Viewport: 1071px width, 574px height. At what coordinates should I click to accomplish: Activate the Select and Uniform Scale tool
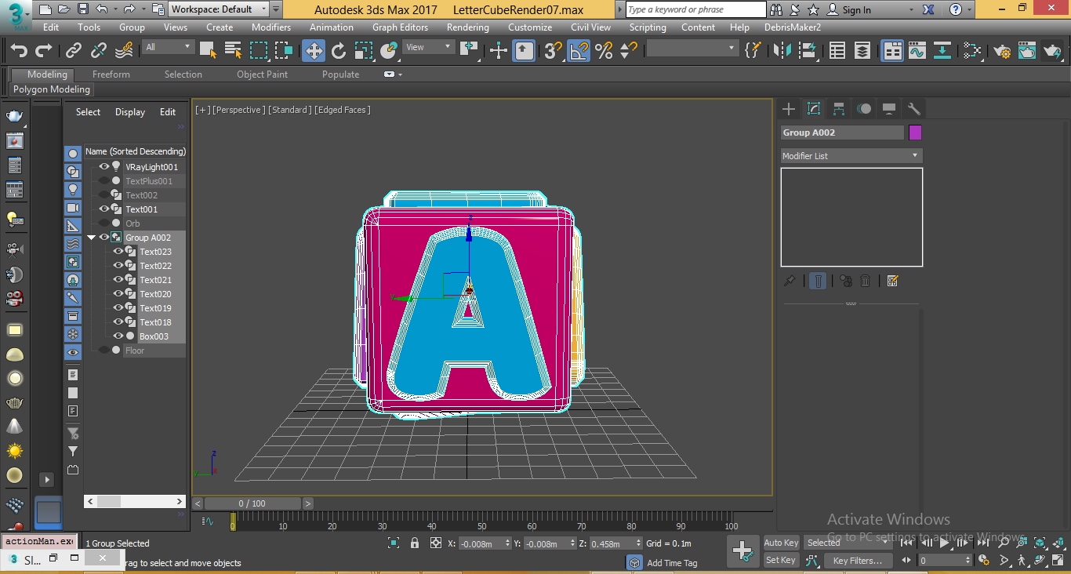tap(363, 51)
